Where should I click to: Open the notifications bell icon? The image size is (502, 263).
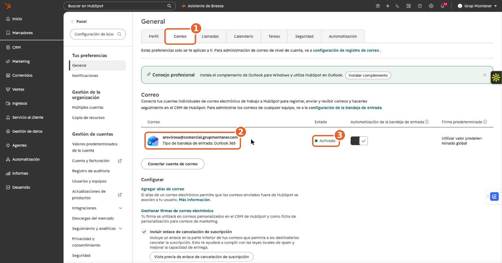[x=443, y=6]
